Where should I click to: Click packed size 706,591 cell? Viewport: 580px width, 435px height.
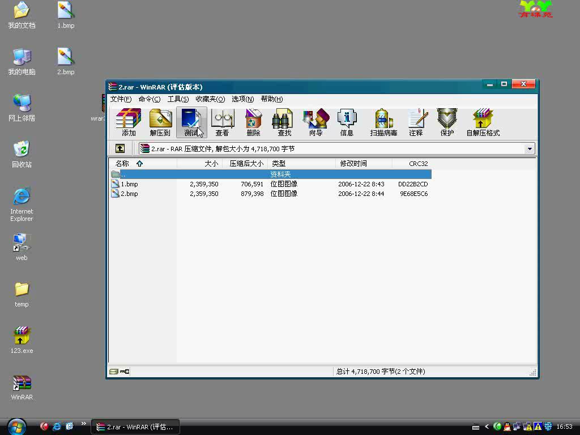click(x=252, y=184)
